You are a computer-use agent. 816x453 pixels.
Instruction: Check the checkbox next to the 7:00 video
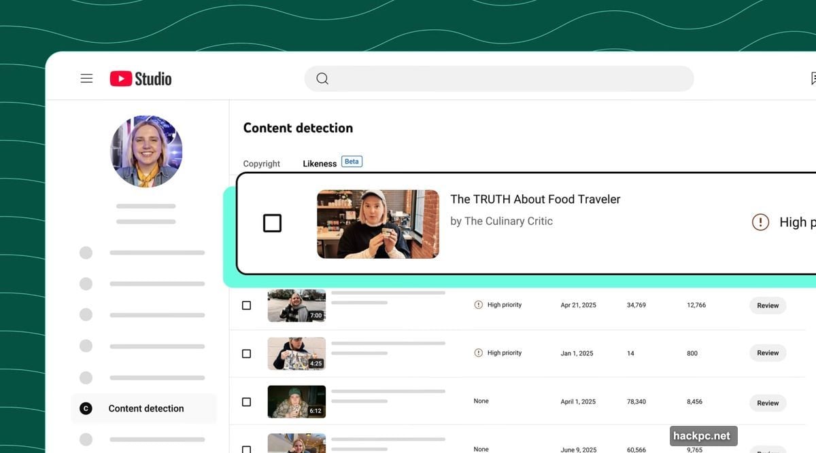click(x=246, y=305)
